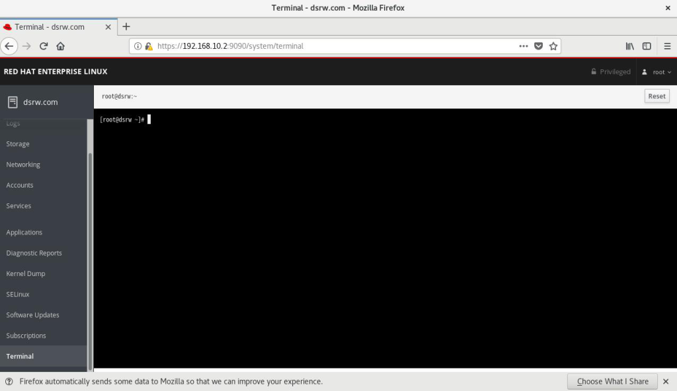Close the Firefox window
Viewport: 677px width, 391px height.
point(668,8)
